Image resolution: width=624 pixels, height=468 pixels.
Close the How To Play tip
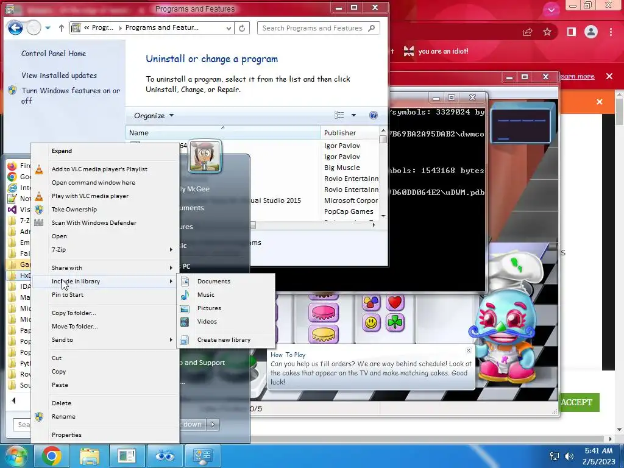click(x=469, y=350)
